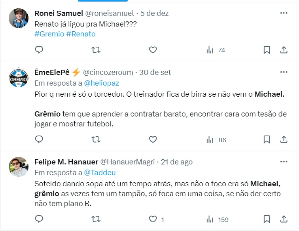Like Ronei Samuel's tweet
This screenshot has height=231, width=299.
153,50
